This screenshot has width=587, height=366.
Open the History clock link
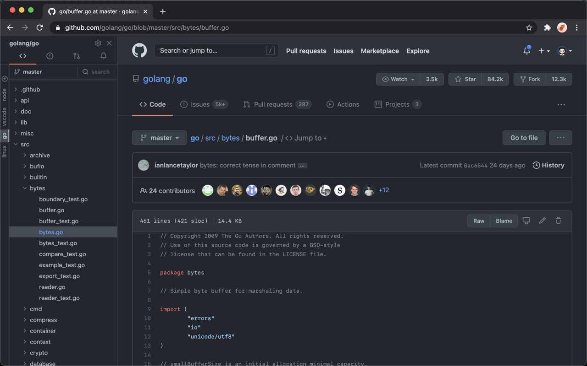click(x=548, y=165)
